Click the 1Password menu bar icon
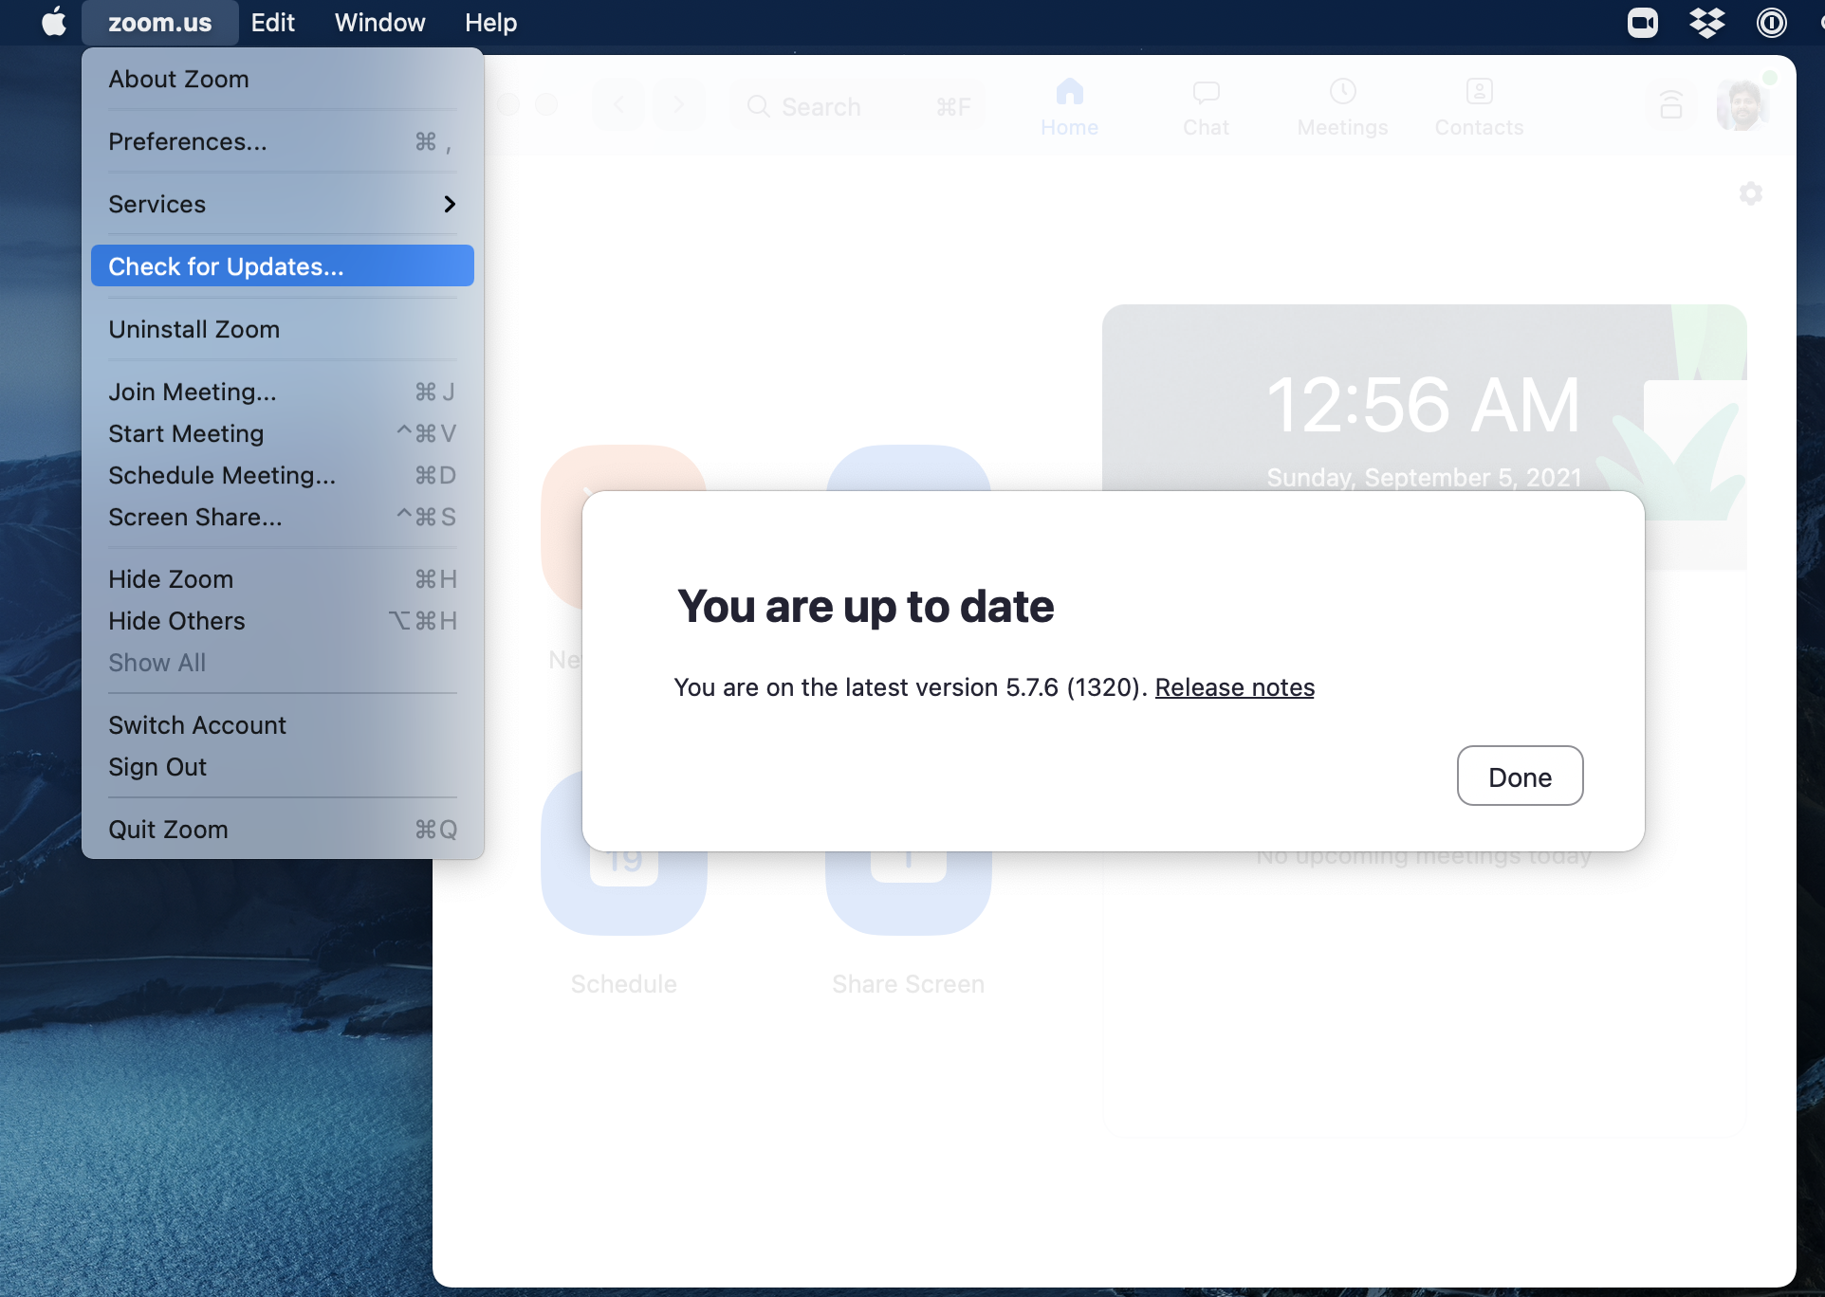This screenshot has height=1297, width=1825. pos(1771,23)
